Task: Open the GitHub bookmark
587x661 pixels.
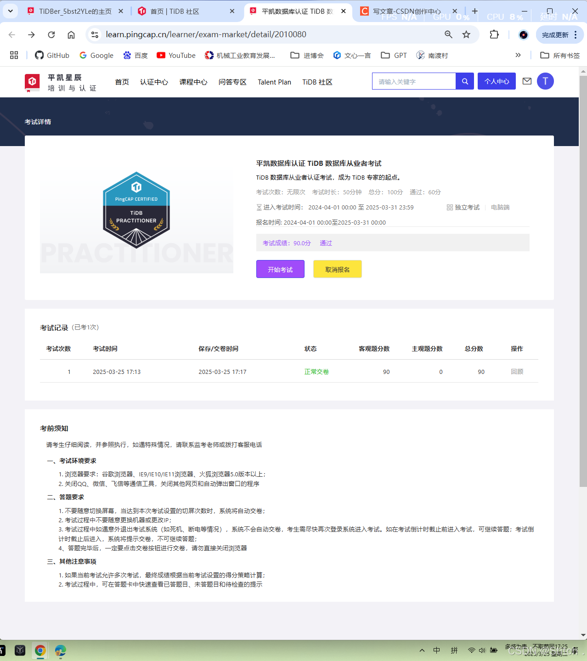Action: [52, 55]
